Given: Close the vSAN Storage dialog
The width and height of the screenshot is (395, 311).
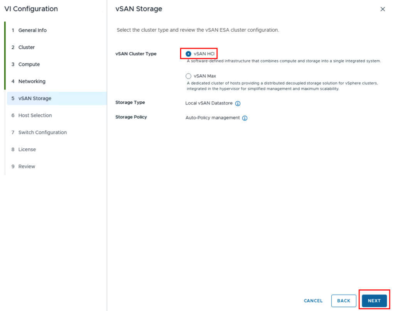Looking at the screenshot, I should pos(383,9).
